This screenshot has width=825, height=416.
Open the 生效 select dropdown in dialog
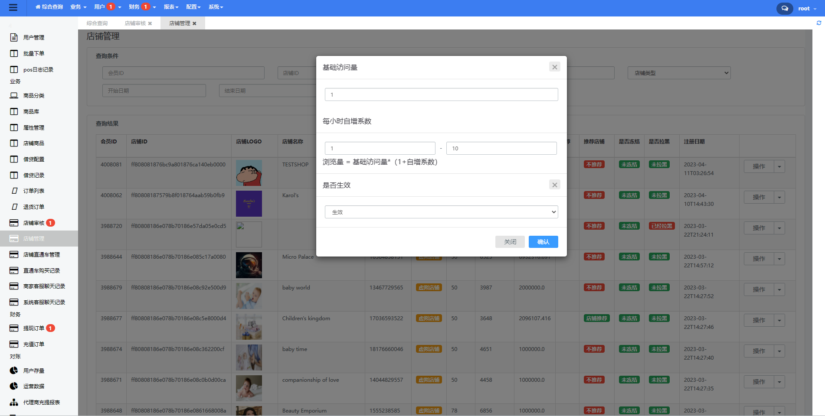441,212
